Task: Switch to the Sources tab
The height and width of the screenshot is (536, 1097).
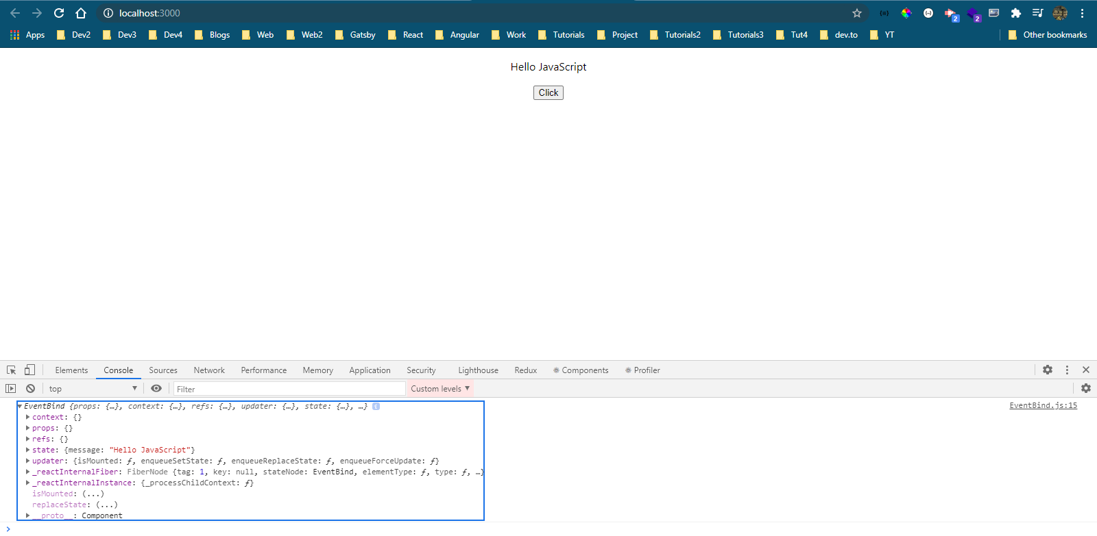Action: tap(163, 370)
